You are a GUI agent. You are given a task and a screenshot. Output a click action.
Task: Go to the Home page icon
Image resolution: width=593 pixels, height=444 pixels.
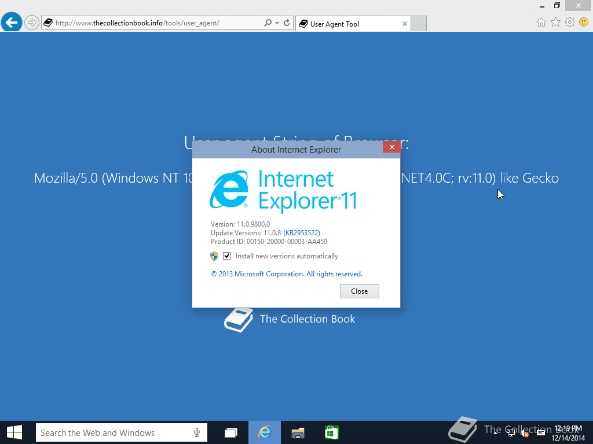tap(541, 23)
